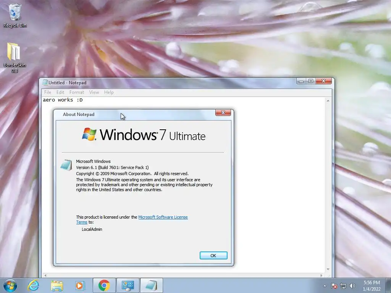Click the 'Copyright © 2009 Microsoft Corporation' text
Image resolution: width=391 pixels, height=293 pixels.
113,174
